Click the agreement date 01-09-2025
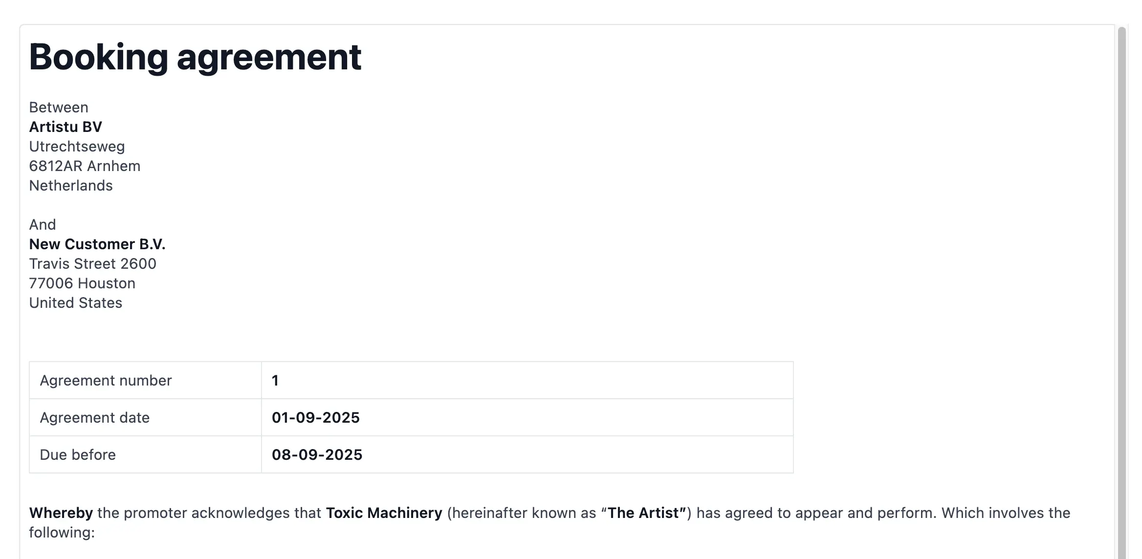 coord(316,418)
